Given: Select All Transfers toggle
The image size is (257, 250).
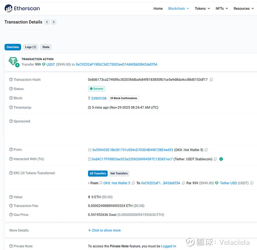Looking at the screenshot, I should [x=98, y=173].
